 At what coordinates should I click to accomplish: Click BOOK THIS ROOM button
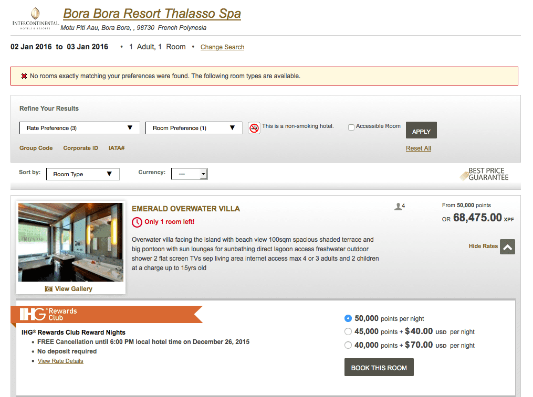tap(379, 368)
